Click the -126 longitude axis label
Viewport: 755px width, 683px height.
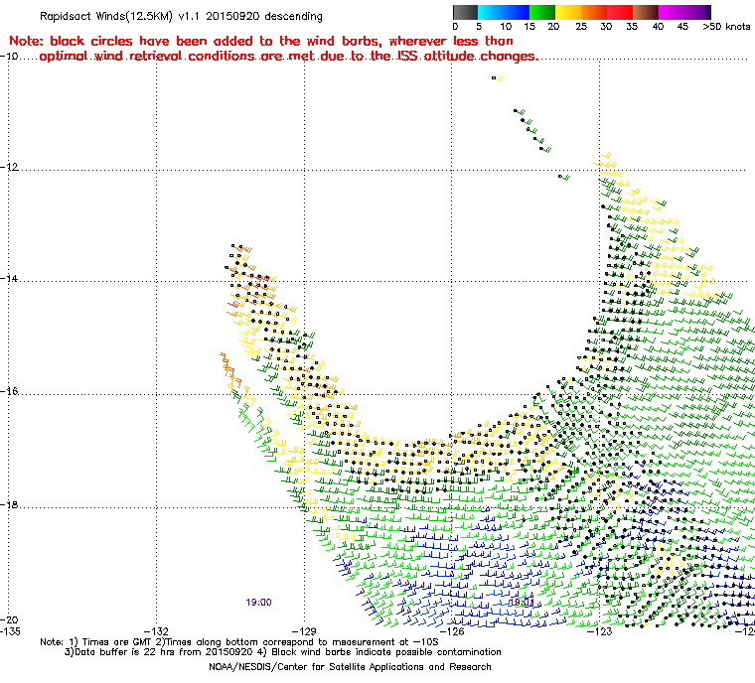[452, 631]
